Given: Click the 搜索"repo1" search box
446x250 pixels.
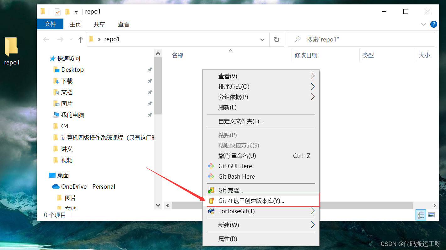Looking at the screenshot, I should (x=361, y=39).
